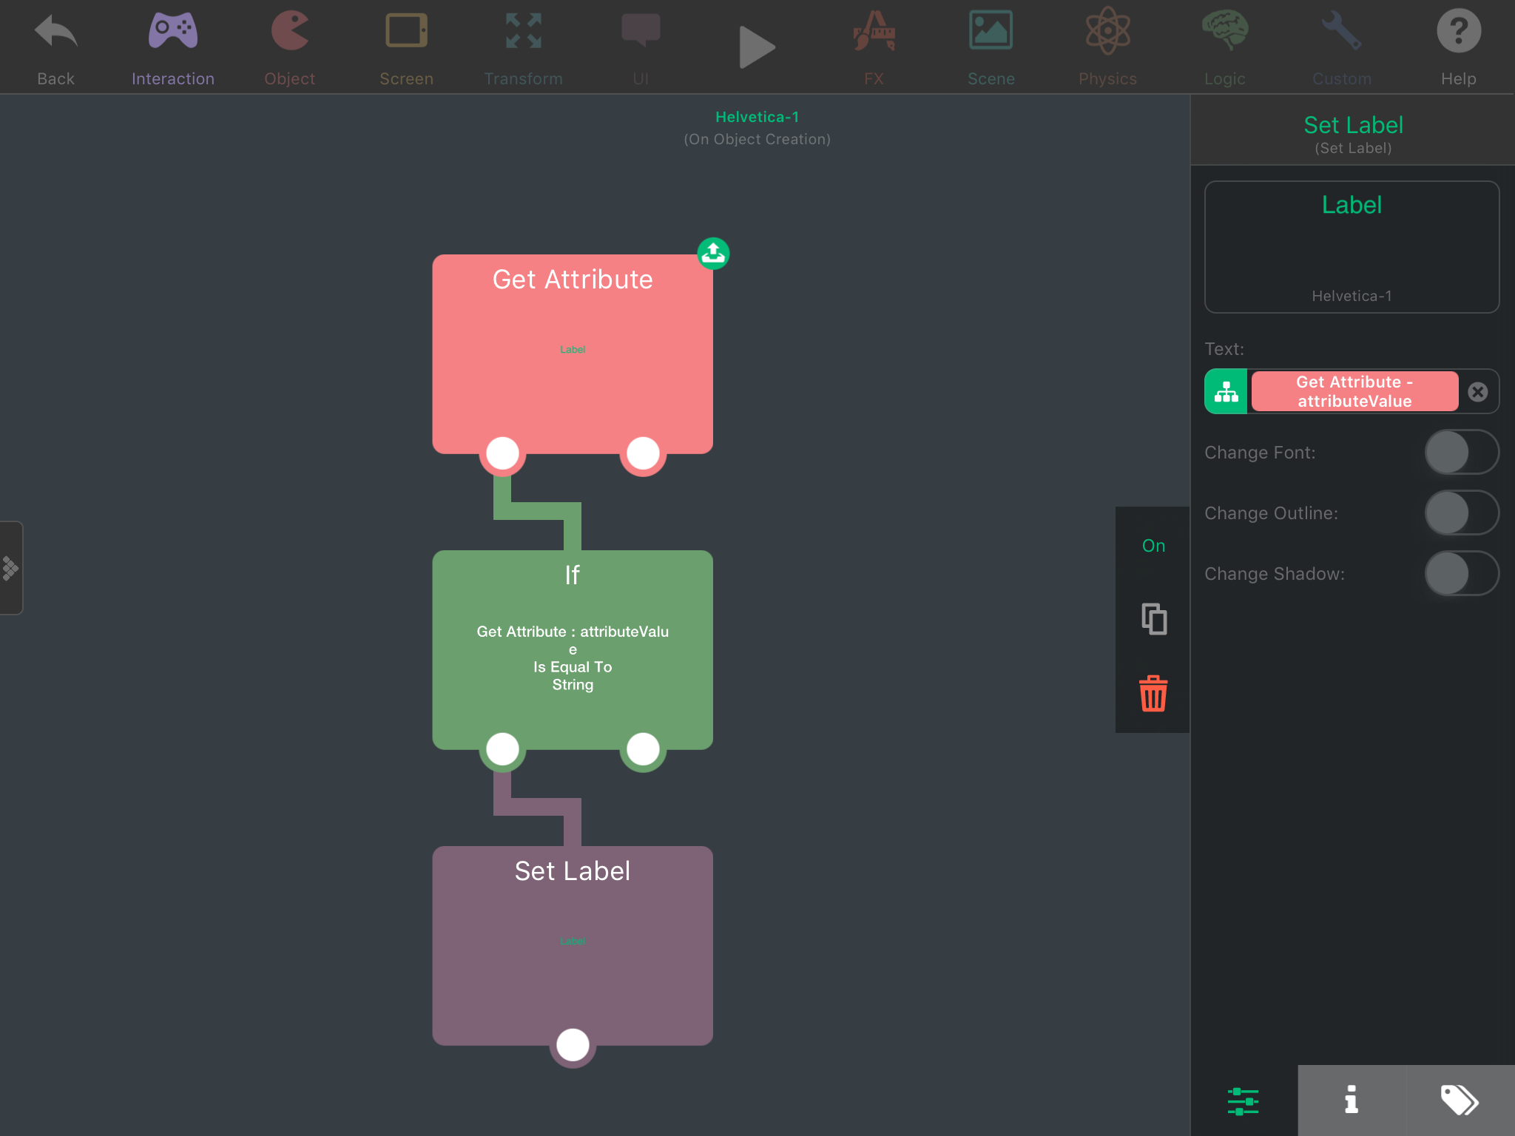Open the behavior link picker icon
The height and width of the screenshot is (1136, 1515).
pyautogui.click(x=1226, y=391)
